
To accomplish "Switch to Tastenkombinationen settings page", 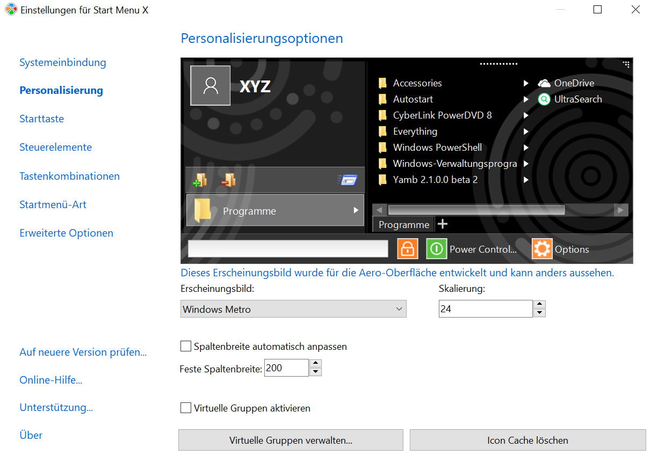I will [x=69, y=176].
